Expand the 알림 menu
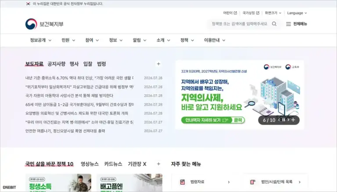337x192 pixels. pos(140,40)
